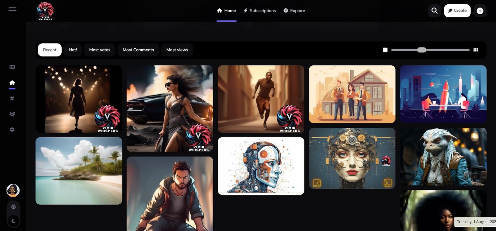Select the dense grid view icon

pyautogui.click(x=476, y=50)
